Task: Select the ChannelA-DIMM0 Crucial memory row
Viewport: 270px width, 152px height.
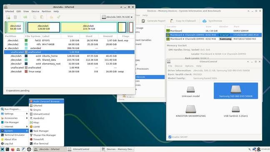Action: click(x=214, y=35)
